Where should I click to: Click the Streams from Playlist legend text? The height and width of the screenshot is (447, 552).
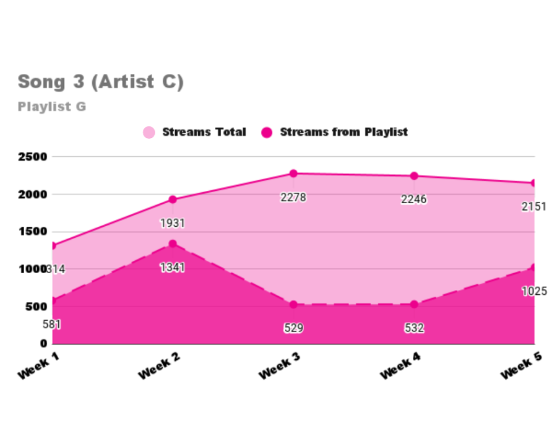pyautogui.click(x=344, y=132)
